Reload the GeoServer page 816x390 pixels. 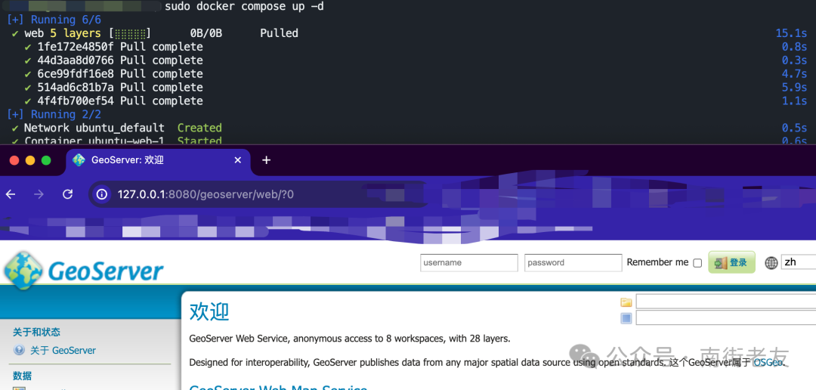(68, 194)
